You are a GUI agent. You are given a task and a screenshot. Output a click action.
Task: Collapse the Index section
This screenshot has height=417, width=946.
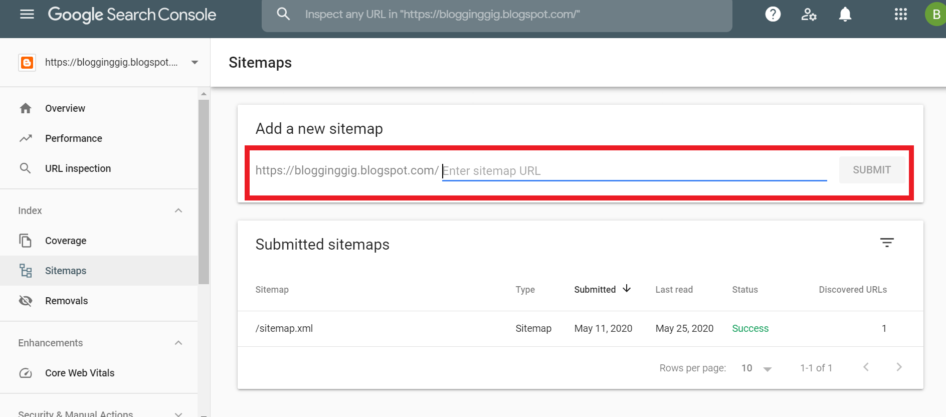(x=178, y=211)
